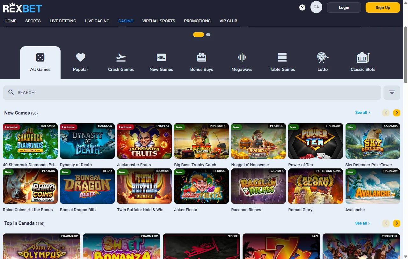Click the CA country selector avatar
Screen dimensions: 408x259
316,7
